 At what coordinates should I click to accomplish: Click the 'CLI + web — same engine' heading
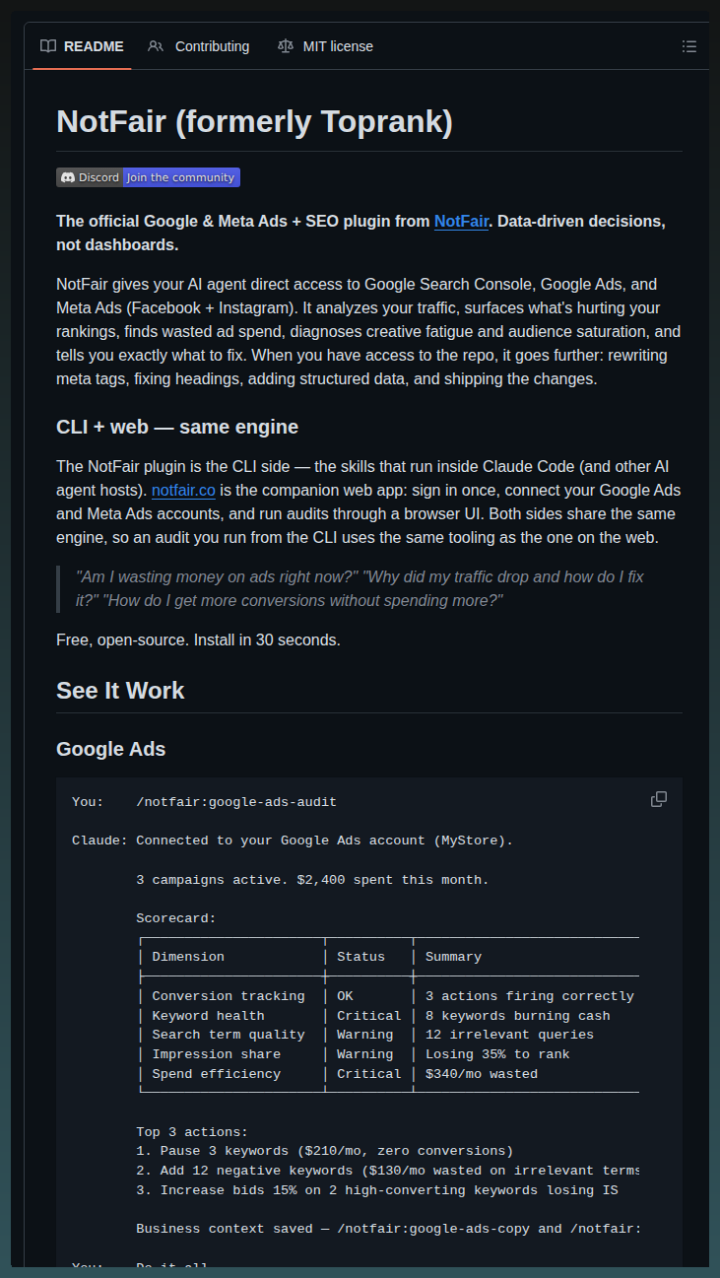[177, 427]
